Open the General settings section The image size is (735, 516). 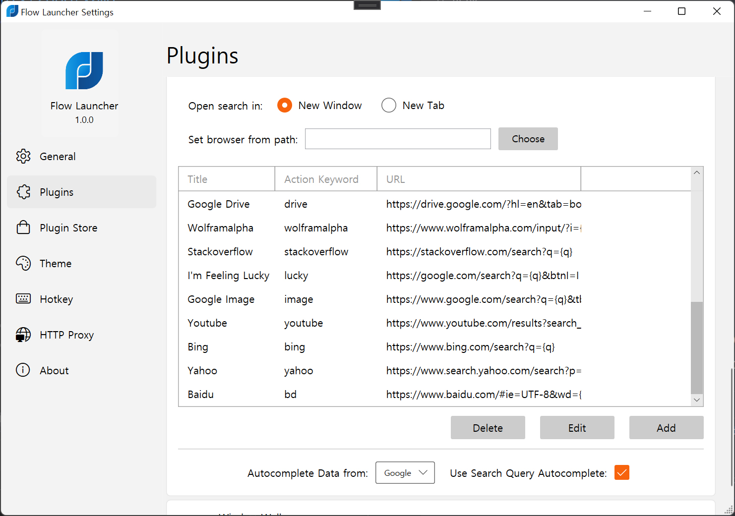click(x=82, y=156)
